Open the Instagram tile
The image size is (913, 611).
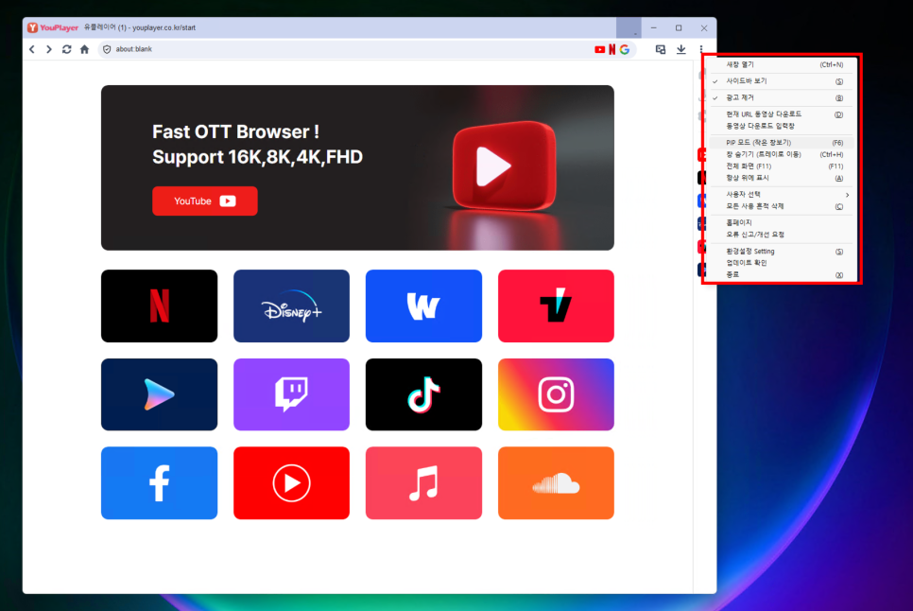(556, 394)
